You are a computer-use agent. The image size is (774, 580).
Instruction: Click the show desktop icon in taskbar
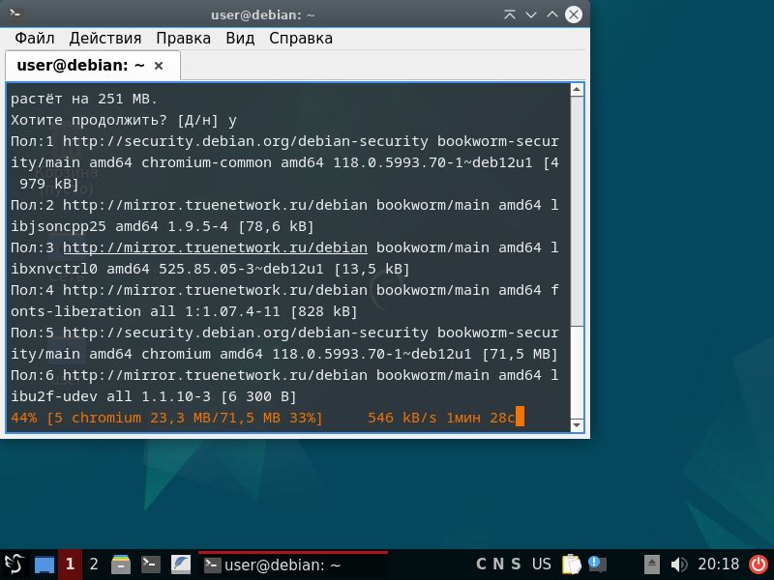(x=45, y=565)
